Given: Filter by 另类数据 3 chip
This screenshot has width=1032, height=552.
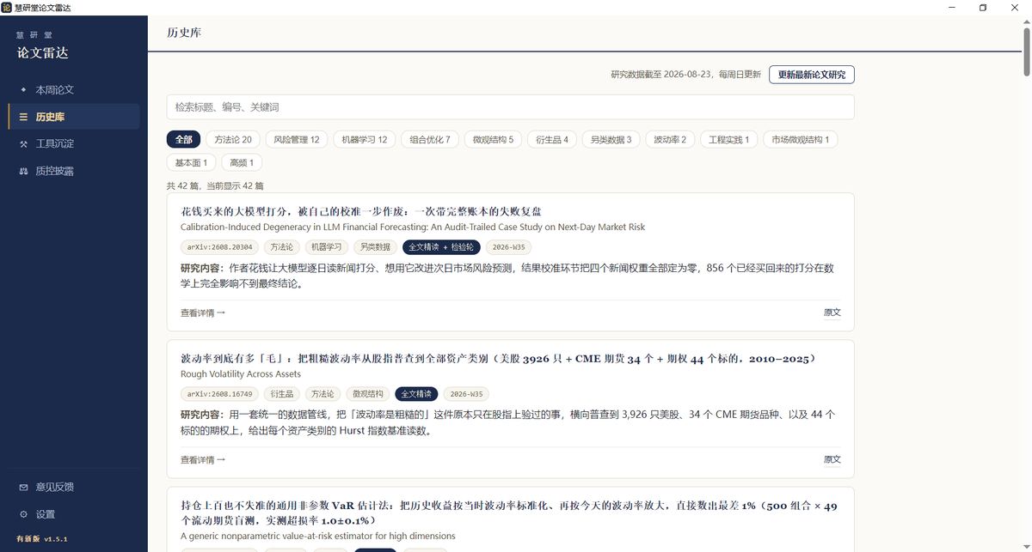Looking at the screenshot, I should 611,139.
